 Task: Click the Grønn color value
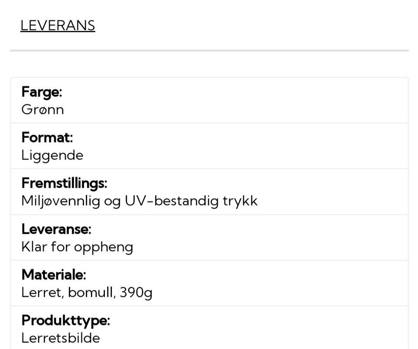coord(43,110)
